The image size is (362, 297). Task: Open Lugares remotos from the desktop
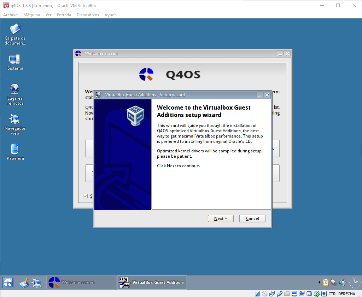[x=15, y=88]
